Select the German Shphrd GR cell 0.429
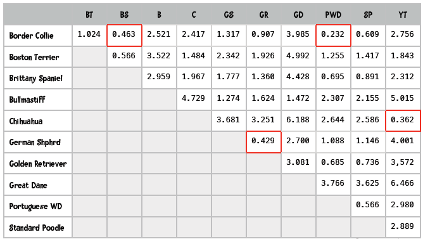Screen dimensions: 423x239 click(263, 142)
